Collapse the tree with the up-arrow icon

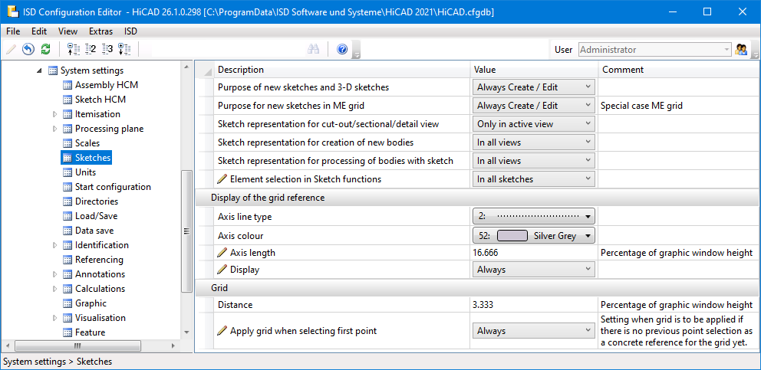73,50
